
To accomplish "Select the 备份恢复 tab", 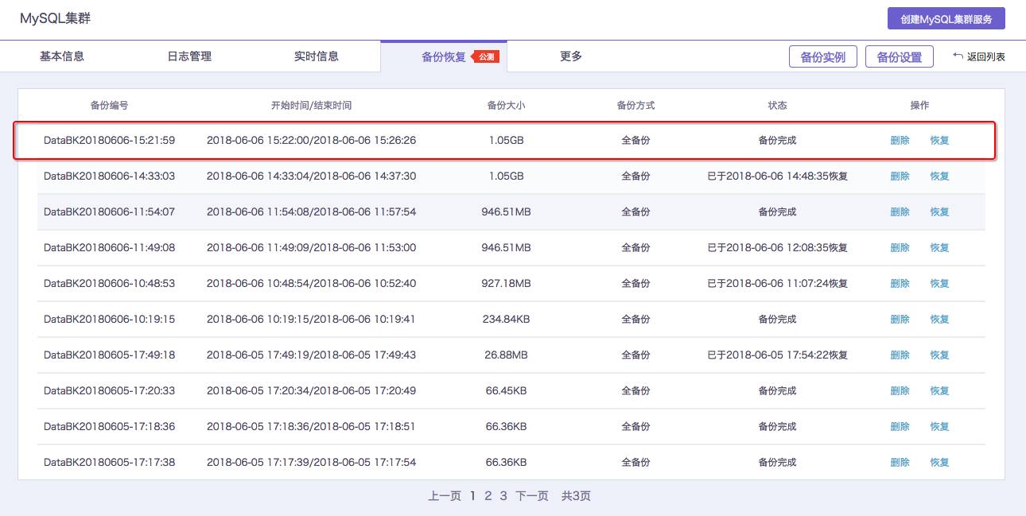I will 444,56.
